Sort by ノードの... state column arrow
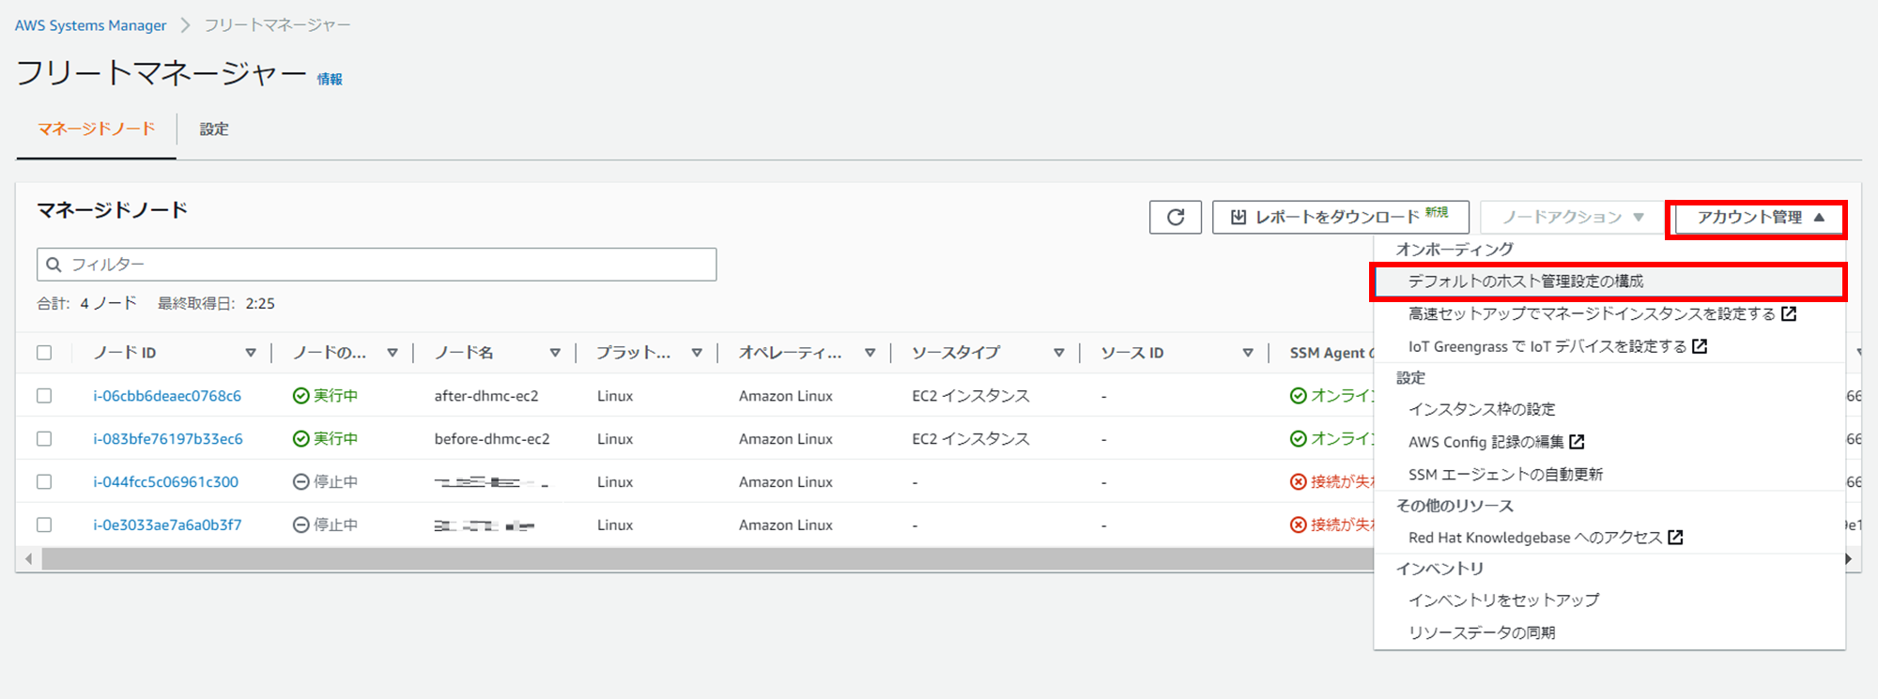 [393, 353]
